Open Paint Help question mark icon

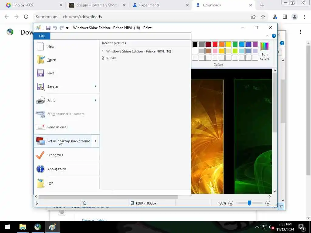coord(274,36)
